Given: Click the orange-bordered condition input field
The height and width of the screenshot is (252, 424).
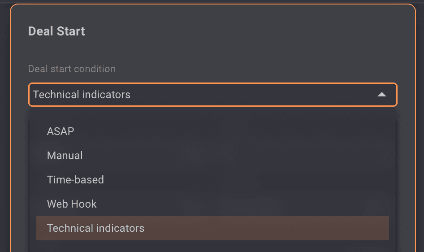Looking at the screenshot, I should tap(212, 95).
